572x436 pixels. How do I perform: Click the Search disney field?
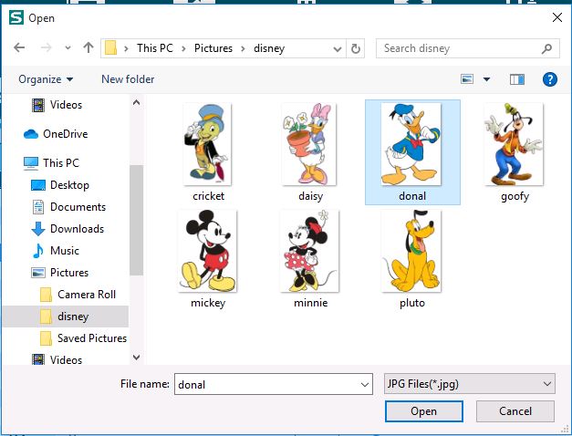tap(468, 48)
